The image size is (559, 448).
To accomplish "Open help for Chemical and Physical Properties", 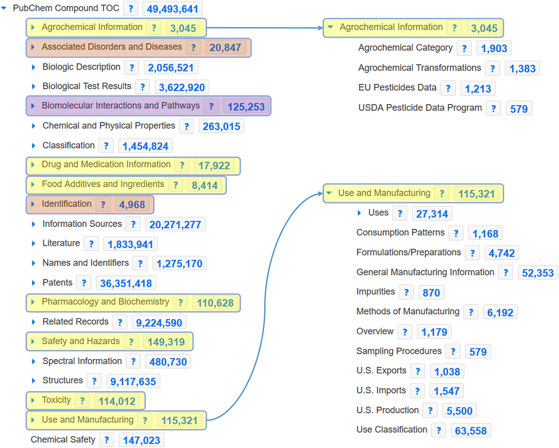I will 187,126.
